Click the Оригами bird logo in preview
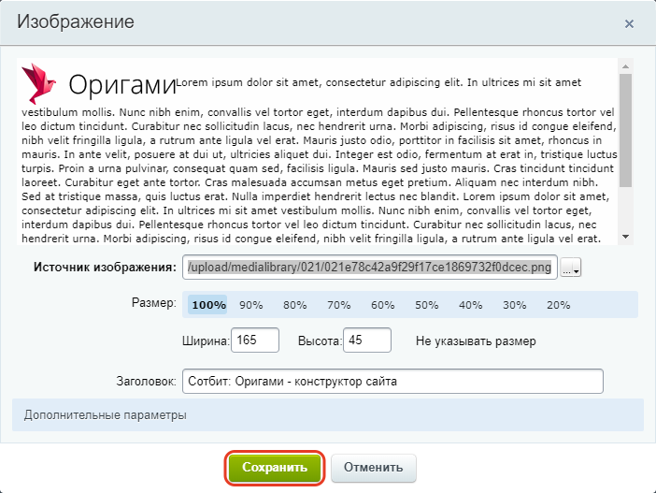This screenshot has width=656, height=493. point(38,84)
